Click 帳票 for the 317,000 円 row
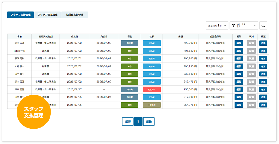Image resolution: width=279 pixels, height=144 pixels. [x=263, y=97]
